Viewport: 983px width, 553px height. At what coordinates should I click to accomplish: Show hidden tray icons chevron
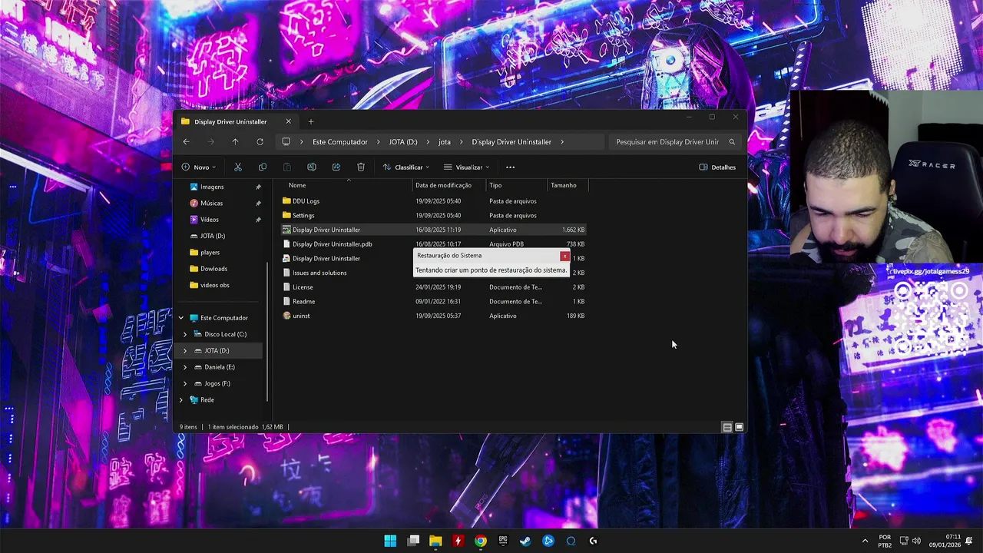pyautogui.click(x=865, y=541)
